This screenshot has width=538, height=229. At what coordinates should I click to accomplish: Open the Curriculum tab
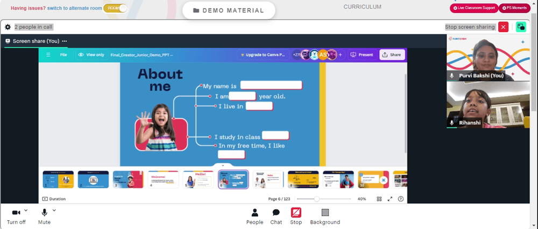click(362, 7)
